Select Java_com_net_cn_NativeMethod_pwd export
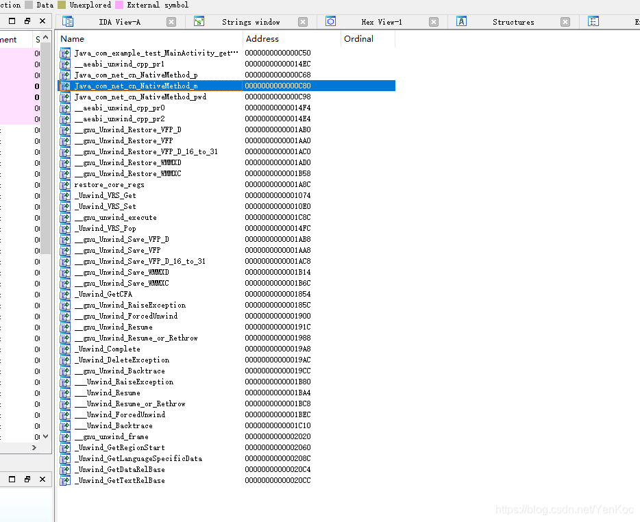 [x=227, y=97]
